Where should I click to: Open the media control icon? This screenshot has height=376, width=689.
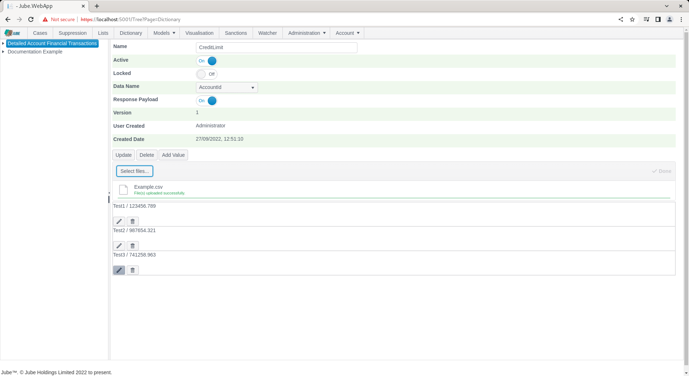[x=646, y=19]
